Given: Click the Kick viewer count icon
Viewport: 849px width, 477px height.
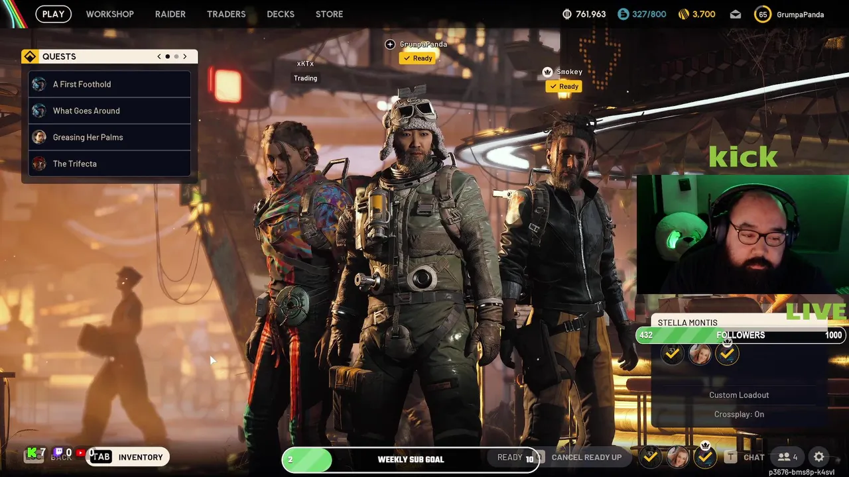Looking at the screenshot, I should point(31,453).
